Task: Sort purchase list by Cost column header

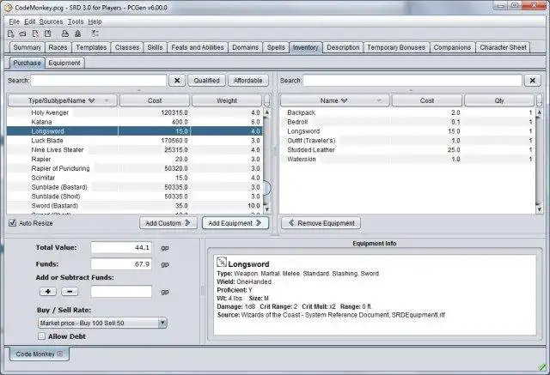Action: pos(155,100)
